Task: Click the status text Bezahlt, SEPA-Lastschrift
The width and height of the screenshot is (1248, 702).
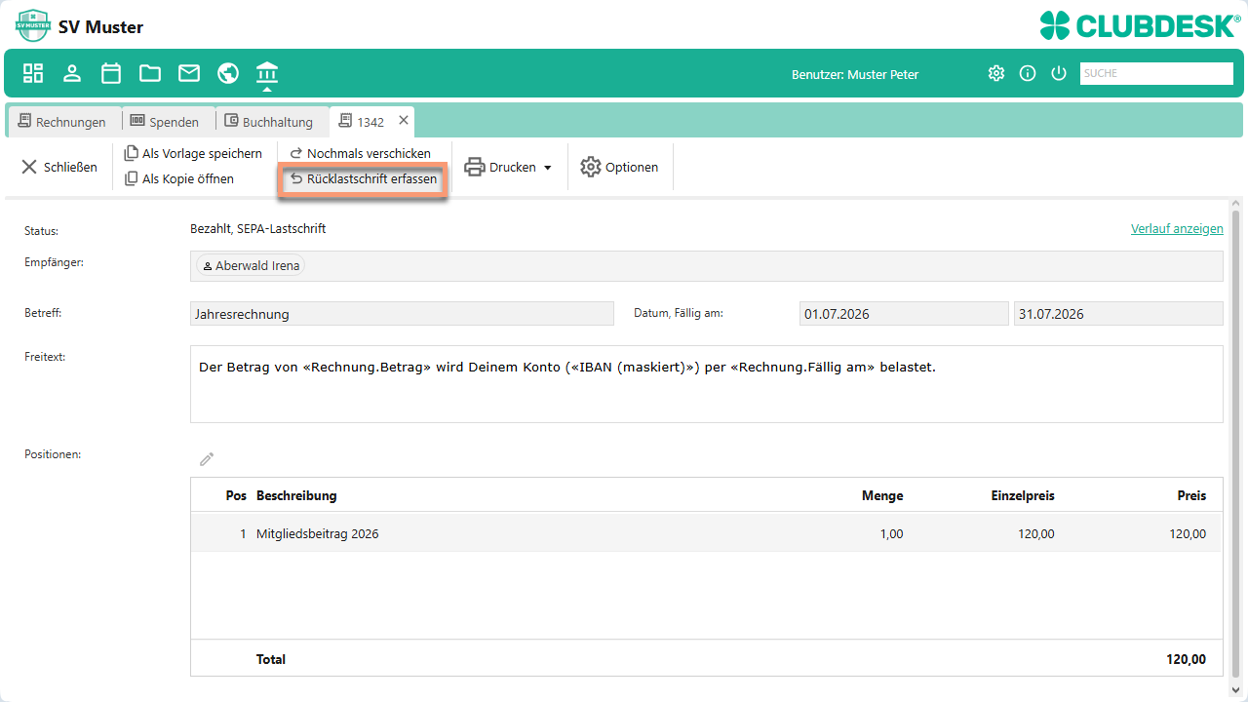Action: pos(257,228)
